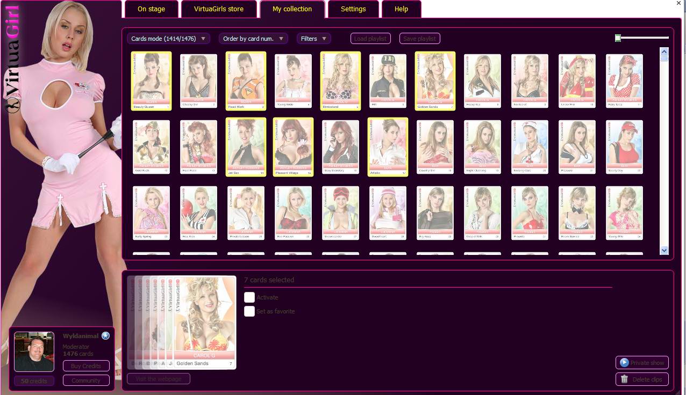Open the Order by card num. dropdown

(x=253, y=39)
